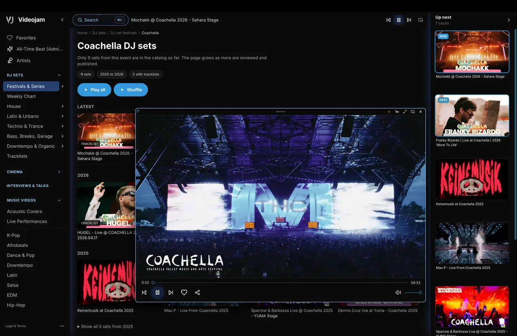Click the red X icon in floating player header
Image resolution: width=517 pixels, height=336 pixels.
(389, 112)
